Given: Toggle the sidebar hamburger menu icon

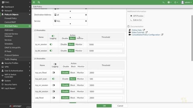Looking at the screenshot, I should (x=34, y=2).
